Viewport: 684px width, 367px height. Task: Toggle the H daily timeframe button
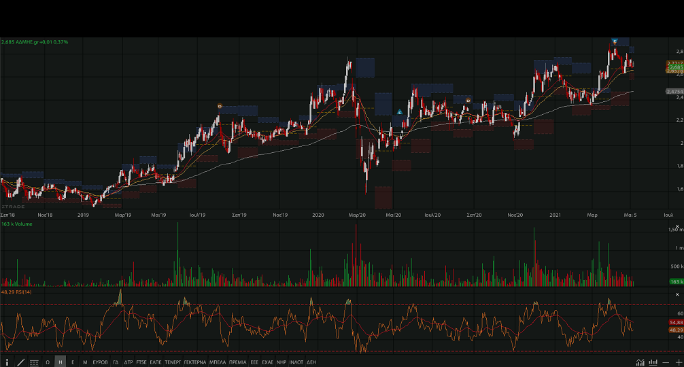(x=61, y=362)
